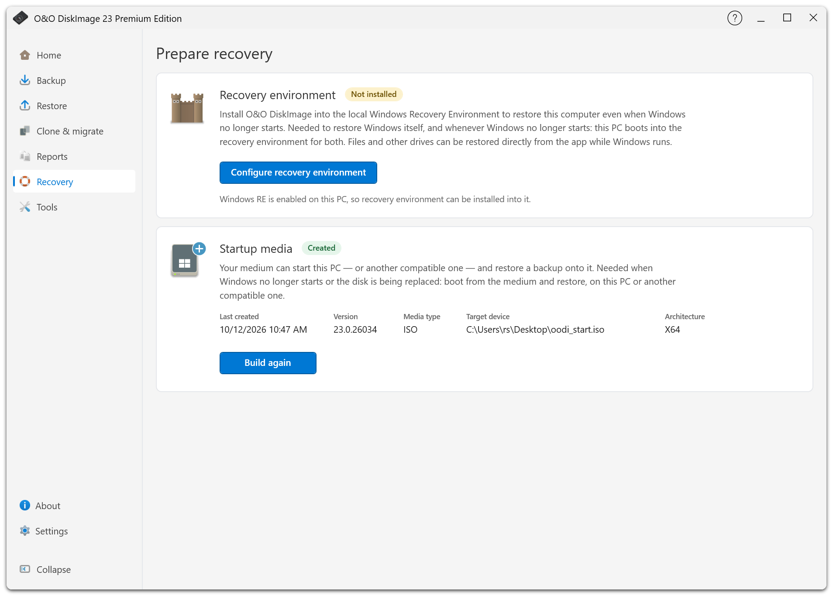This screenshot has width=833, height=596.
Task: Click the Not installed status badge
Action: tap(374, 94)
